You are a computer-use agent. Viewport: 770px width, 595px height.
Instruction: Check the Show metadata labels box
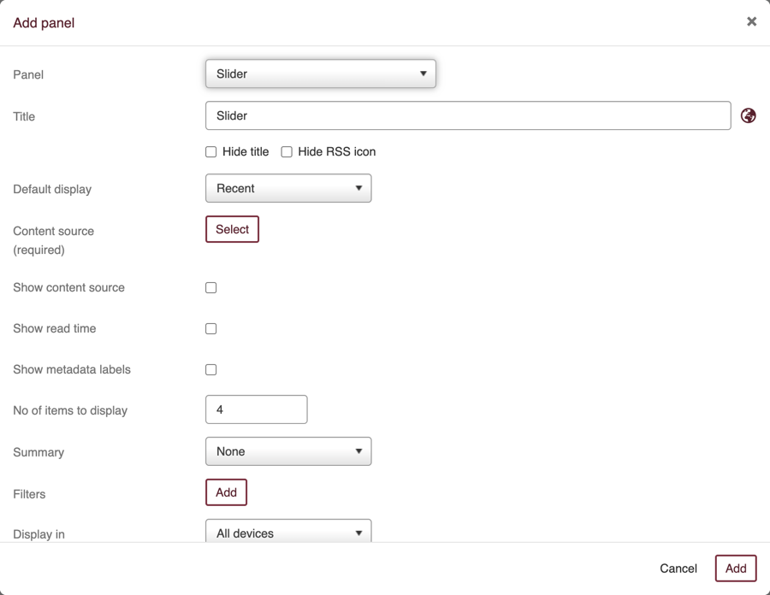[x=211, y=370]
